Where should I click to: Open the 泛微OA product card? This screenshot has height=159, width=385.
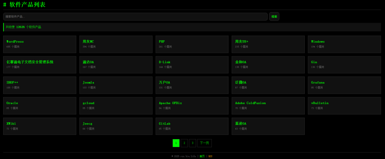pos(268,85)
